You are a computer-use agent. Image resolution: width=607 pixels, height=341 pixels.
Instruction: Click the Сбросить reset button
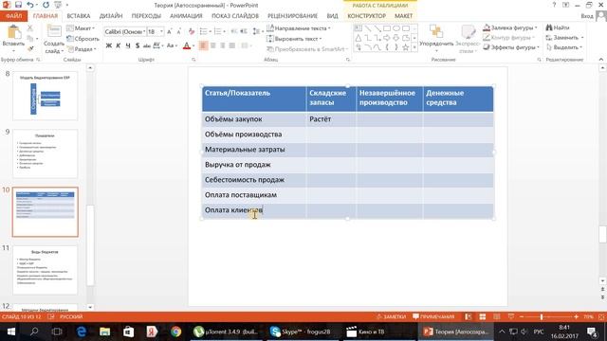coord(83,39)
